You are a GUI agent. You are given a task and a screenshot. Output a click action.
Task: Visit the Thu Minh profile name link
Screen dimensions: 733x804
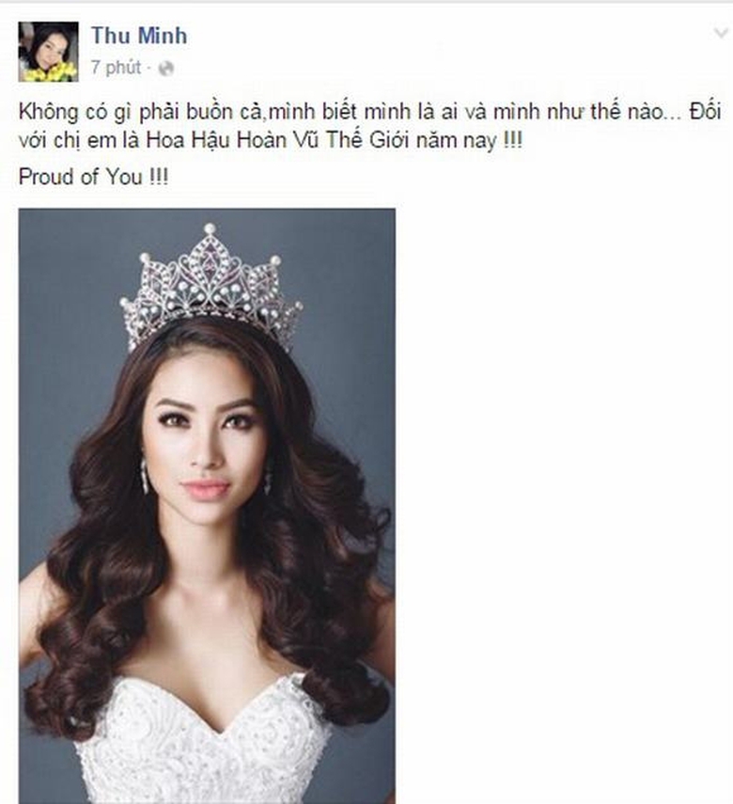139,36
